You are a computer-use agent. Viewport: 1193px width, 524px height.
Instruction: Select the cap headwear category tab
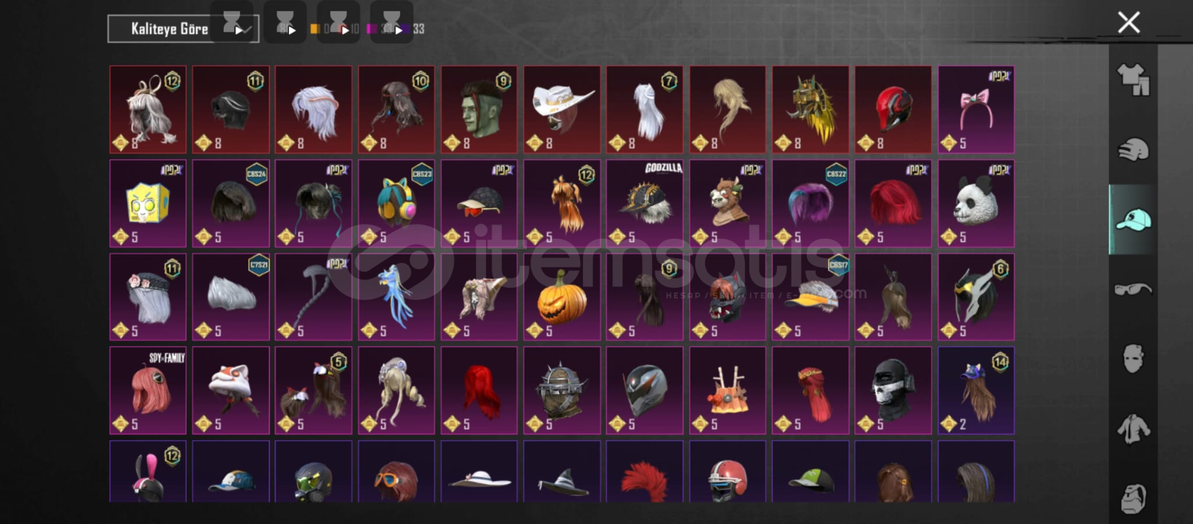click(x=1133, y=219)
